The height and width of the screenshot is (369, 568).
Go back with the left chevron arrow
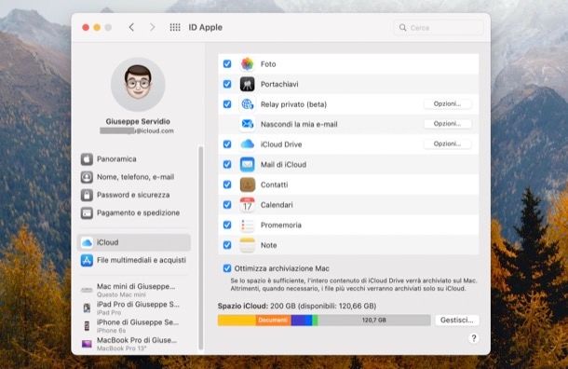131,27
